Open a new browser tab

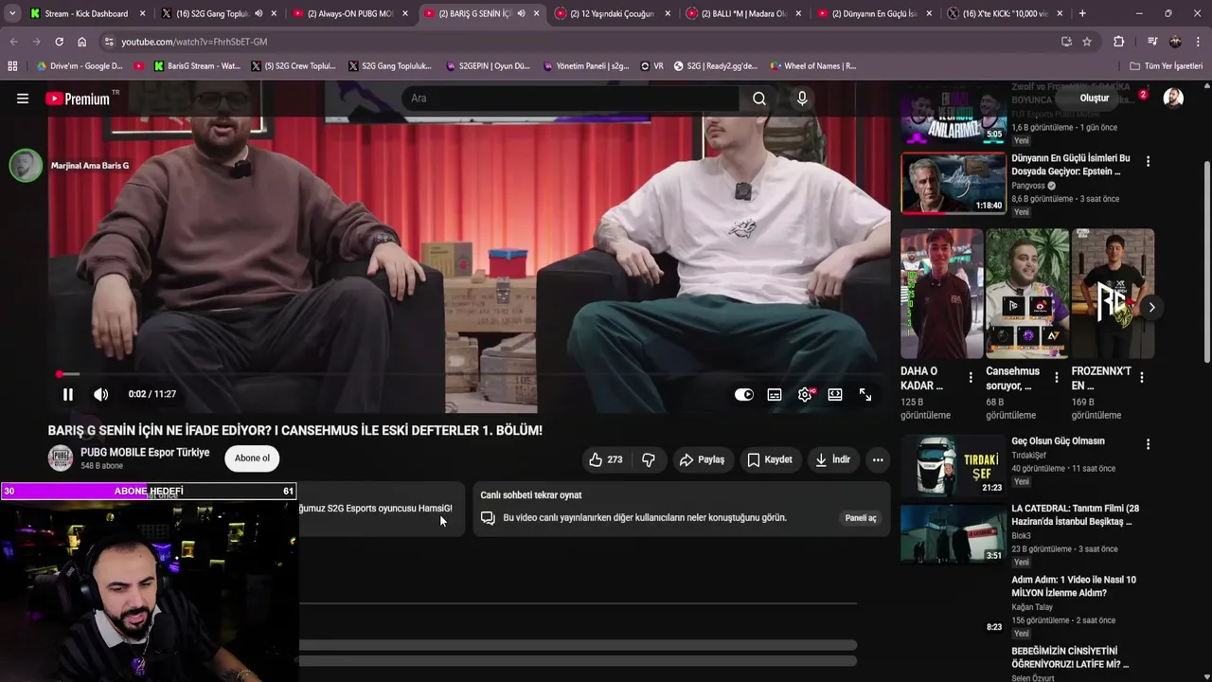1082,13
